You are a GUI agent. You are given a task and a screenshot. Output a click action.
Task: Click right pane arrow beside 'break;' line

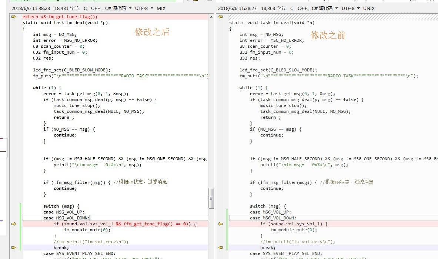pyautogui.click(x=220, y=248)
